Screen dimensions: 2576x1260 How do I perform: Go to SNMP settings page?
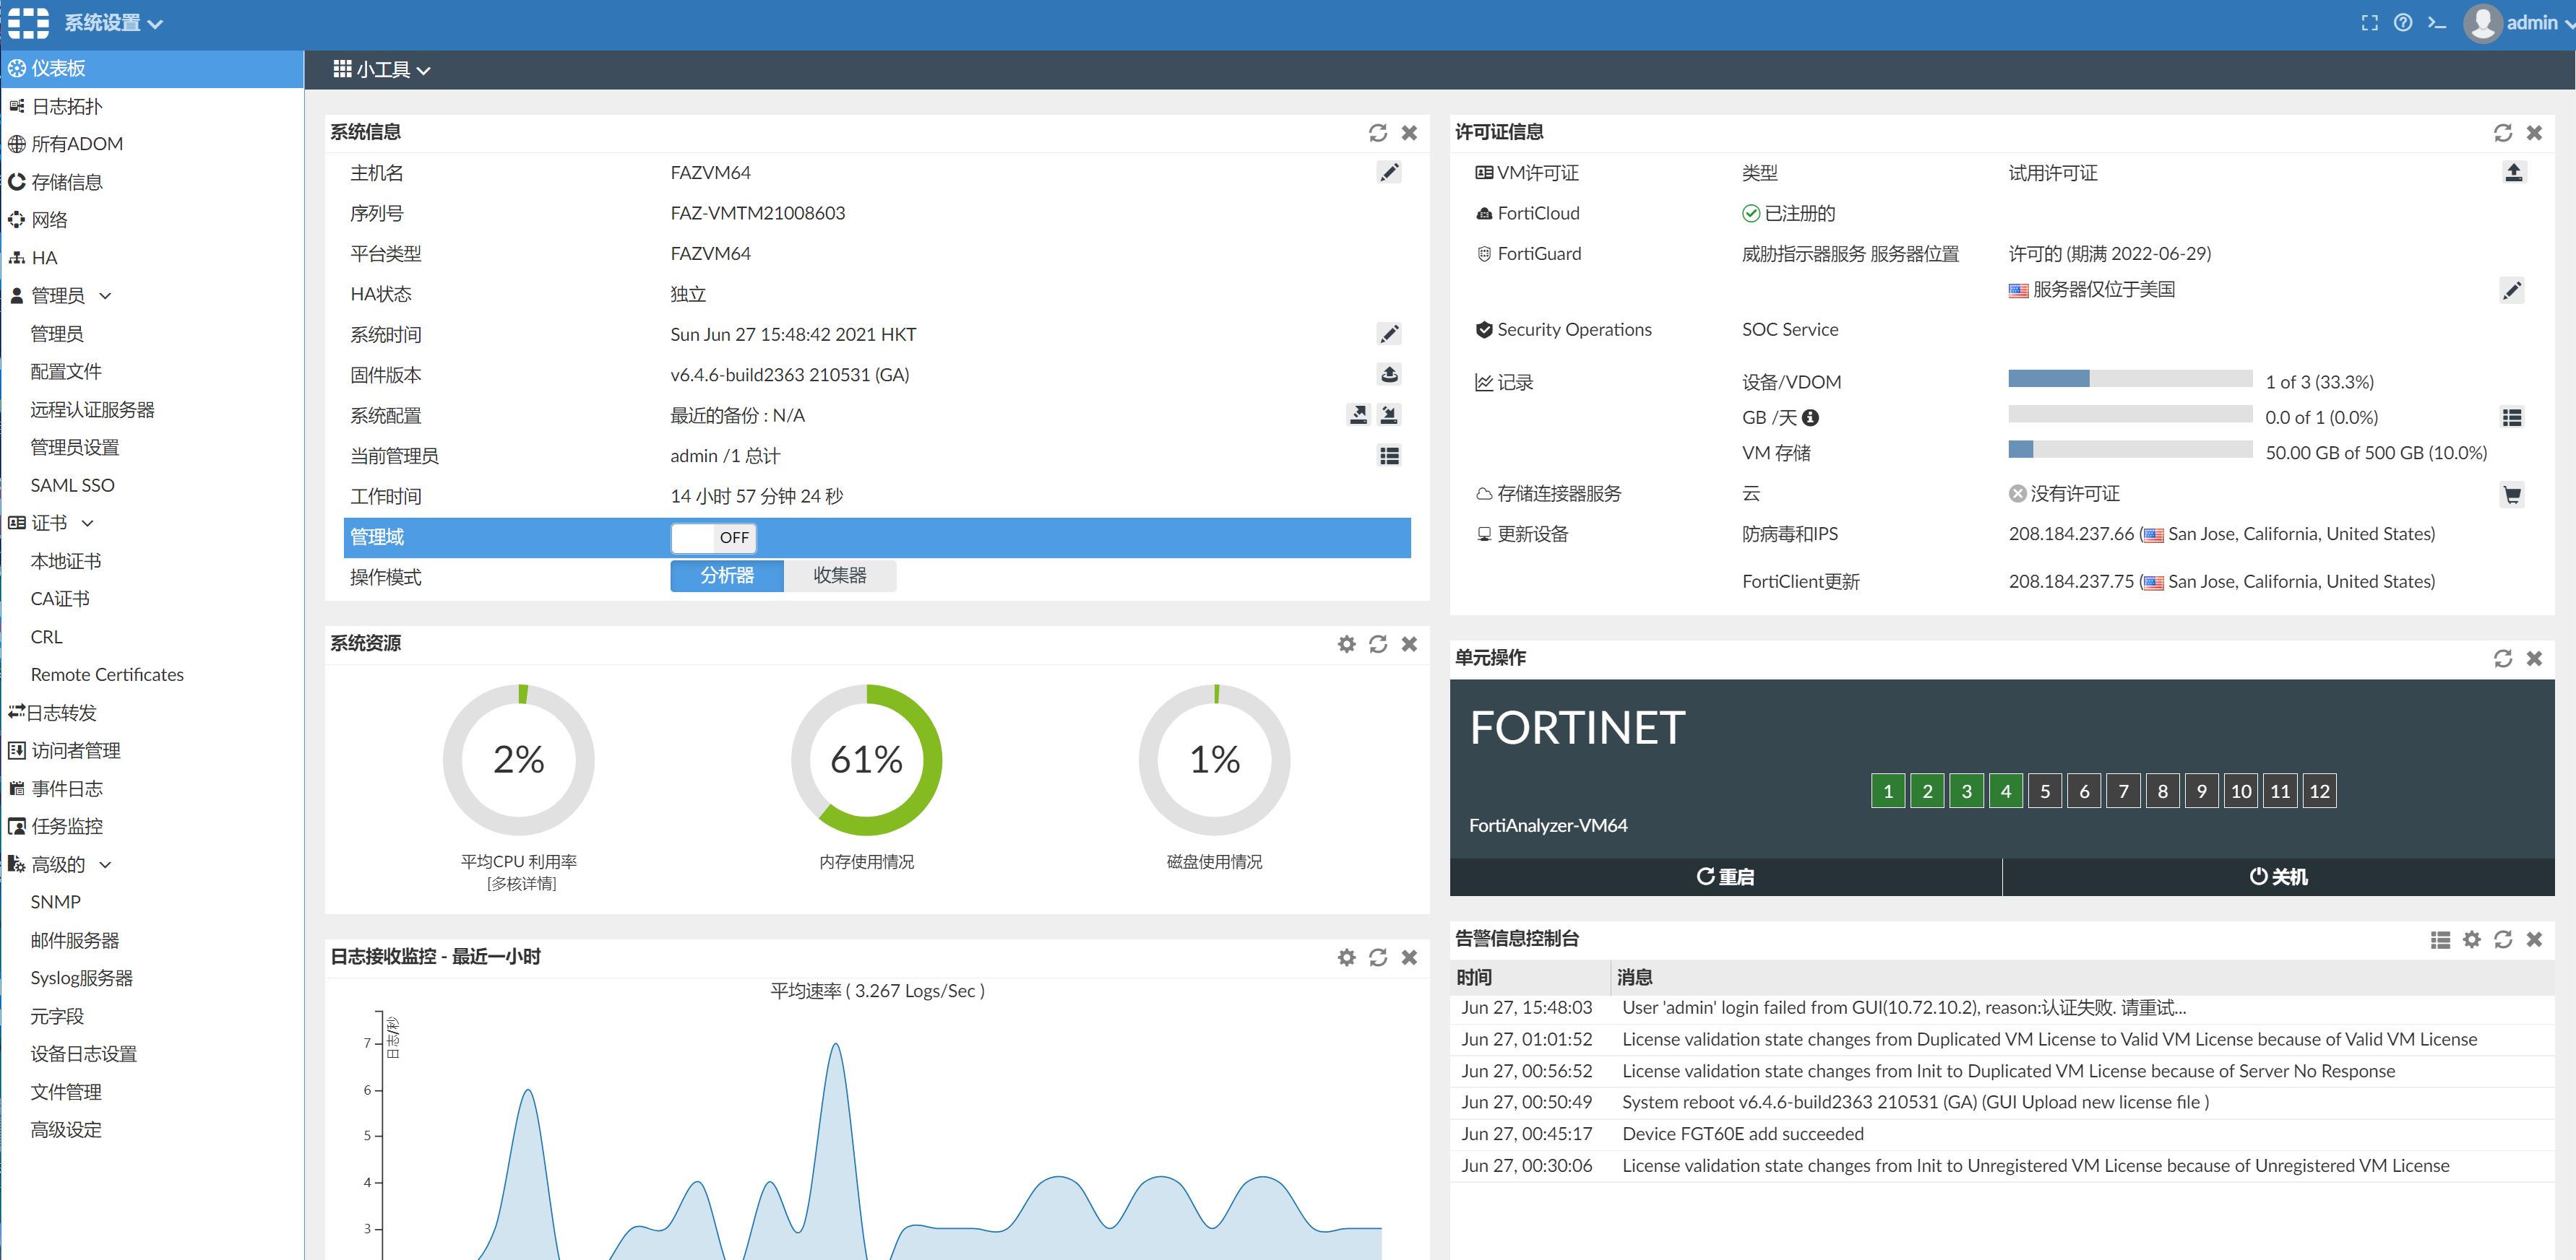click(55, 901)
